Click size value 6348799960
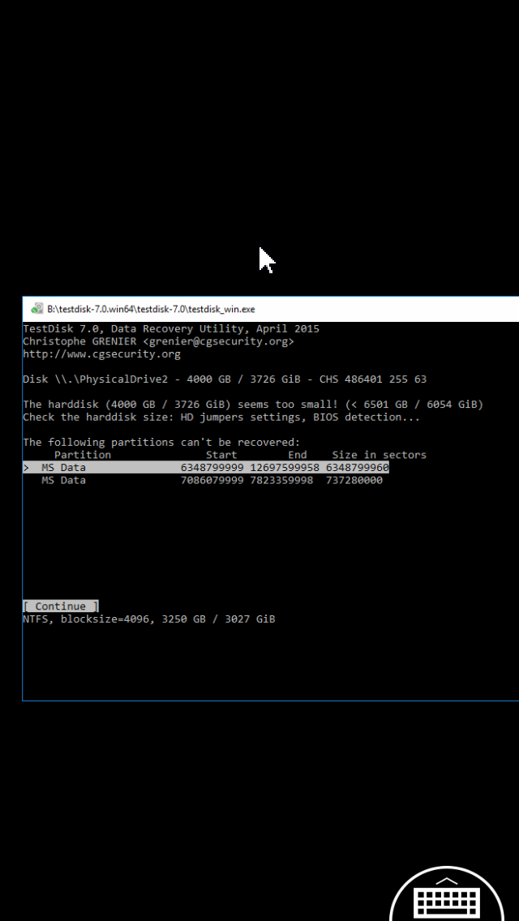The image size is (519, 921). (358, 468)
